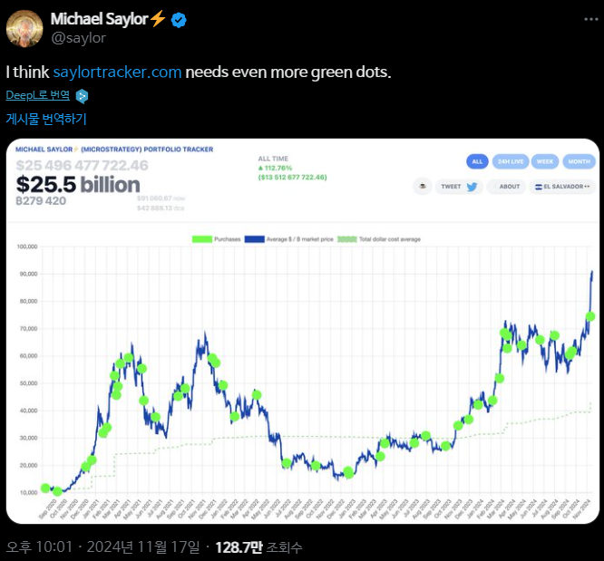Click the coffee cup icon button
Viewport: 604px width, 561px height.
pos(423,187)
